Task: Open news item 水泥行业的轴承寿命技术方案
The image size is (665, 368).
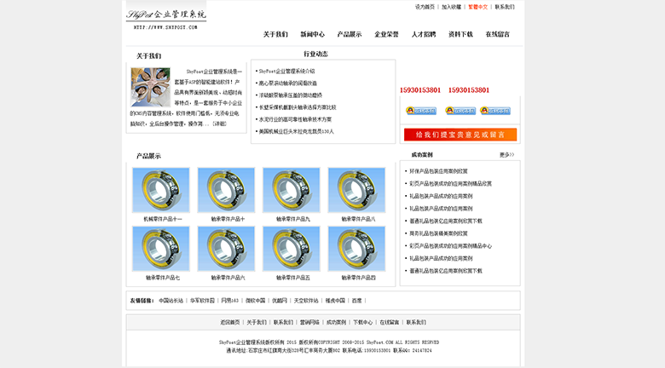Action: (x=295, y=119)
